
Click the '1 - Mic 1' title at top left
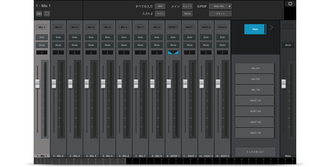(43, 6)
